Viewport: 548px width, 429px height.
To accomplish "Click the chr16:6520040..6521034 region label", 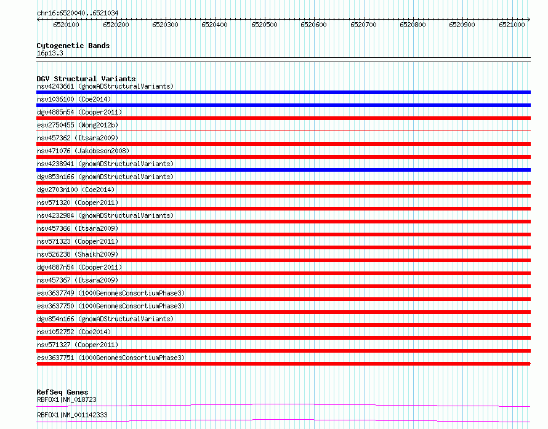I will tap(78, 13).
